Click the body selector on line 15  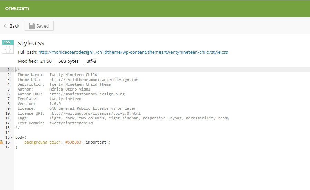tap(20, 137)
